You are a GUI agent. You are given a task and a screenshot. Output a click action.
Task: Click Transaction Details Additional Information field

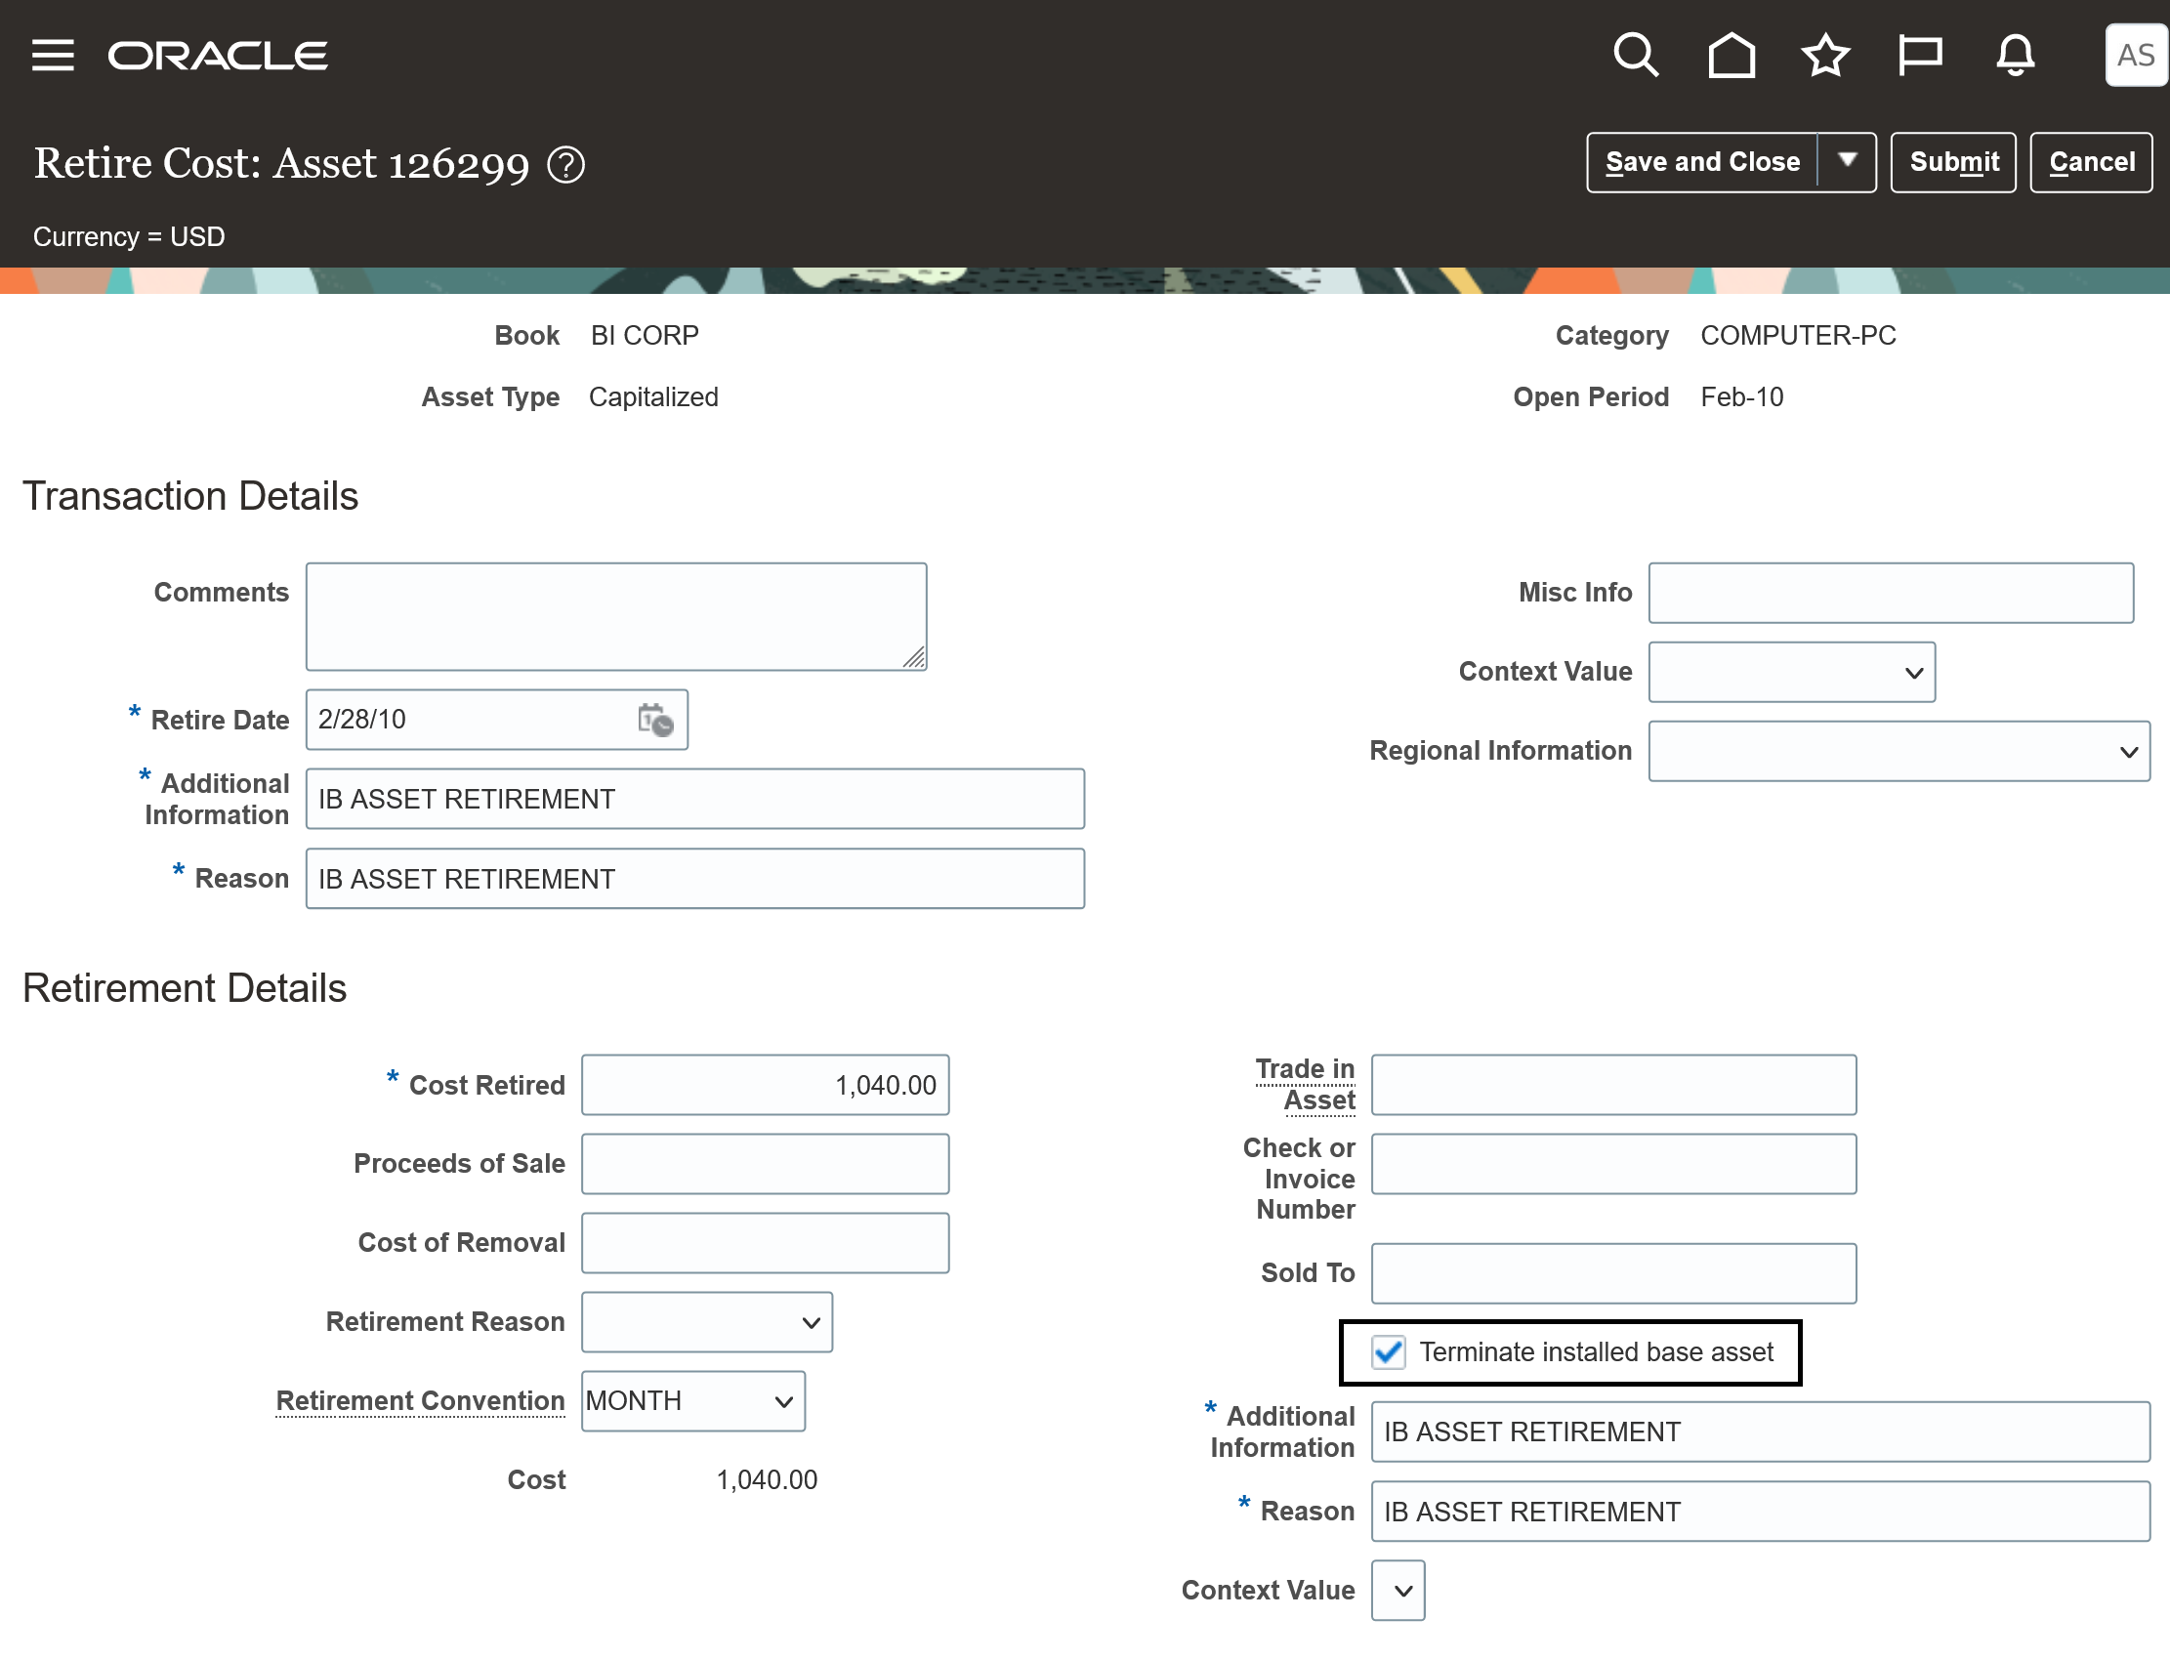694,800
